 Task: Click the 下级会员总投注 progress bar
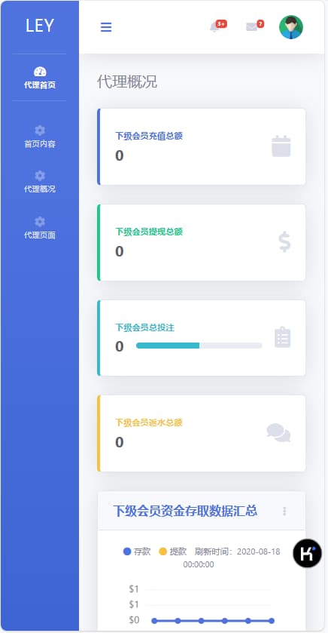[199, 346]
